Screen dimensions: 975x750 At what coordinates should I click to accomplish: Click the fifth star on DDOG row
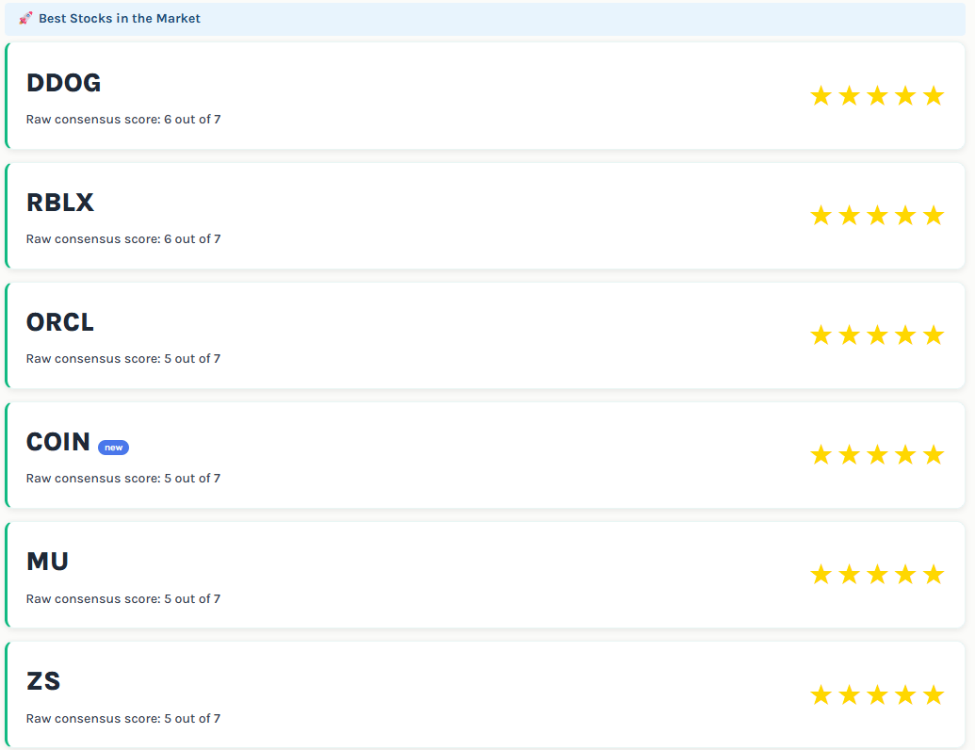coord(934,96)
